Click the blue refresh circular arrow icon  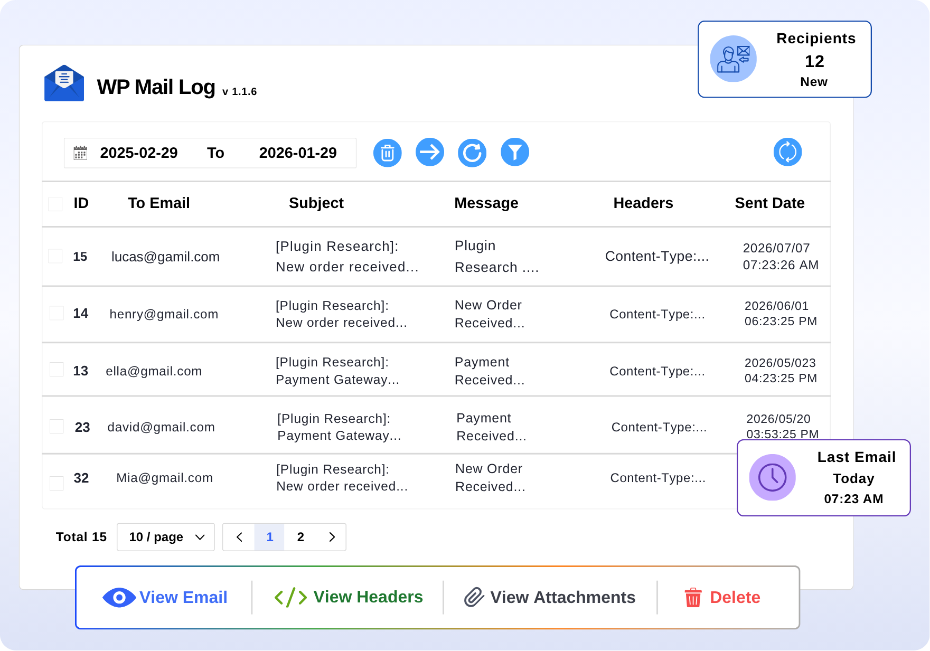point(472,153)
